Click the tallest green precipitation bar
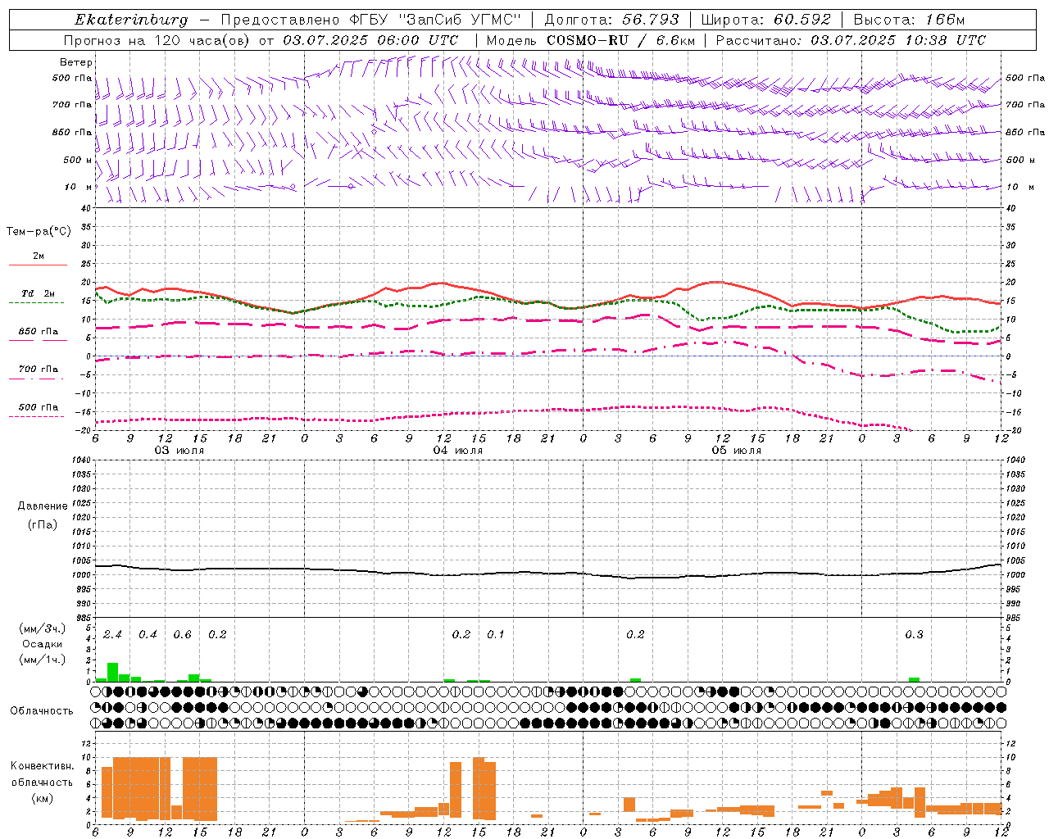 click(113, 672)
